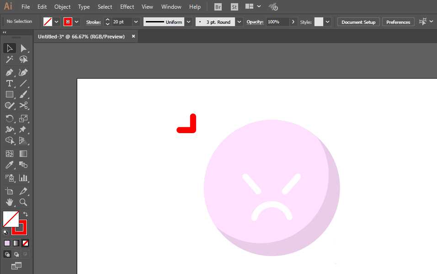Open the Object menu
Image resolution: width=437 pixels, height=274 pixels.
(63, 7)
